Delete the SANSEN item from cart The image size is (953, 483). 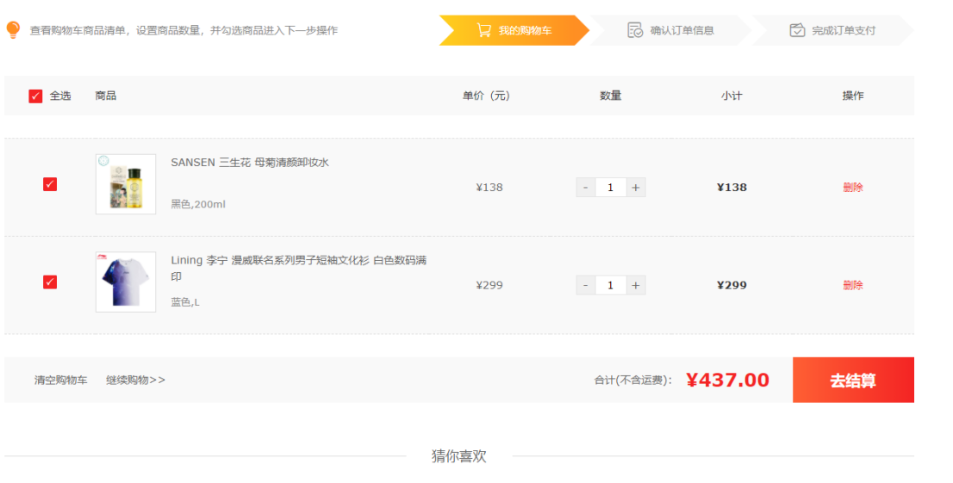pos(852,188)
